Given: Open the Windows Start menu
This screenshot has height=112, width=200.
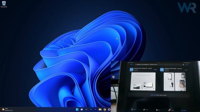Looking at the screenshot, I should [x=77, y=110].
